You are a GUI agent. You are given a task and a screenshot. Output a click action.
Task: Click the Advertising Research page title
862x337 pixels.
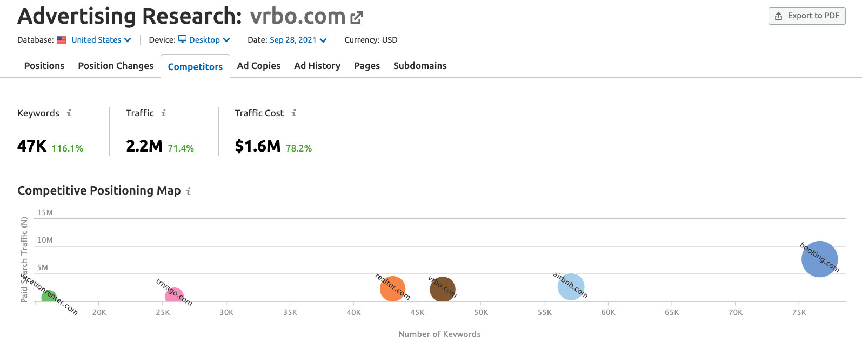(130, 17)
